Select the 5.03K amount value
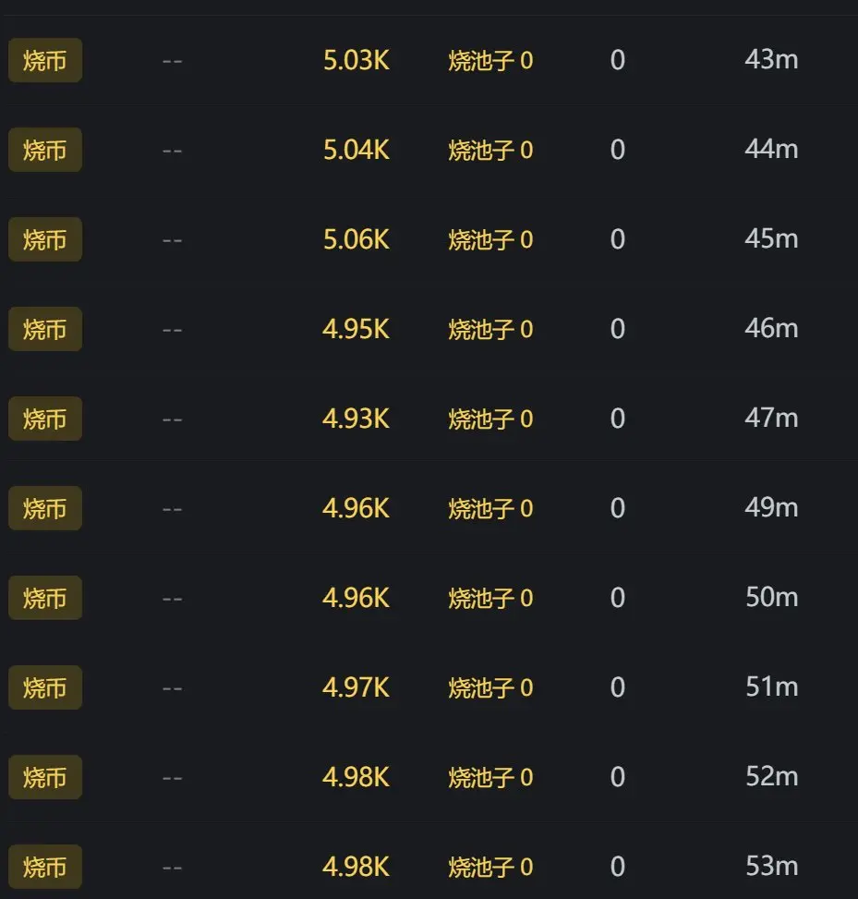Viewport: 858px width, 899px height. (x=356, y=60)
